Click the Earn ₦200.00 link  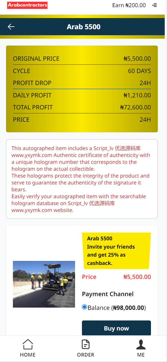[129, 5]
